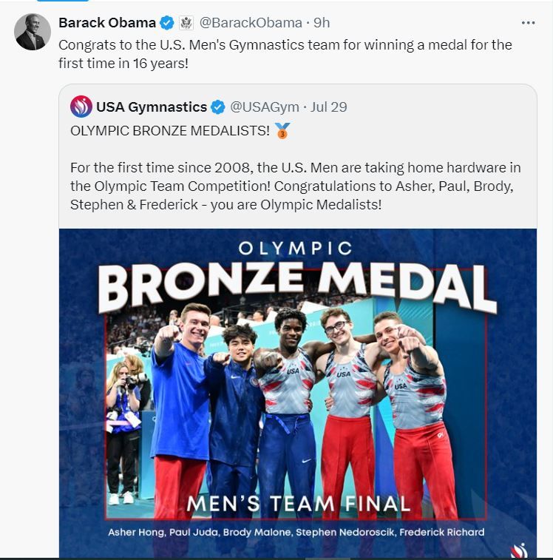Click the blue verified badge next to Barack Obama
This screenshot has height=560, width=553.
[x=168, y=23]
